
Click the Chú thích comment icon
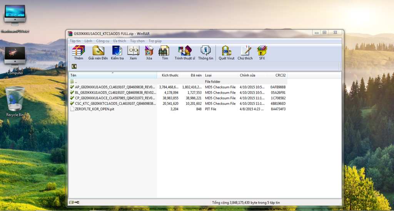point(245,53)
